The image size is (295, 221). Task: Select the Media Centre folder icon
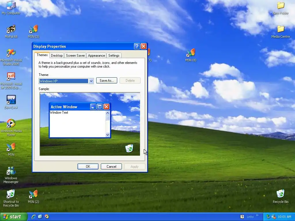281,32
